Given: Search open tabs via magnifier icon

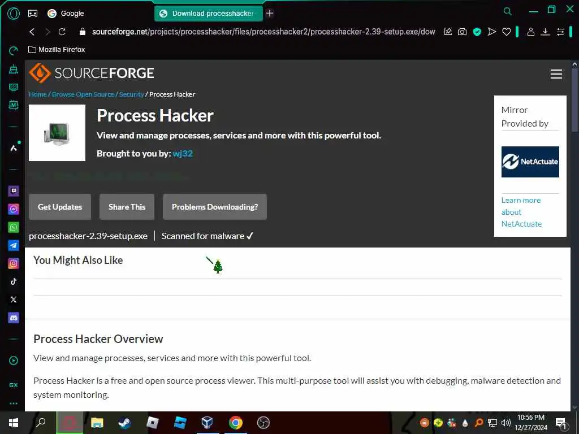Looking at the screenshot, I should [508, 11].
